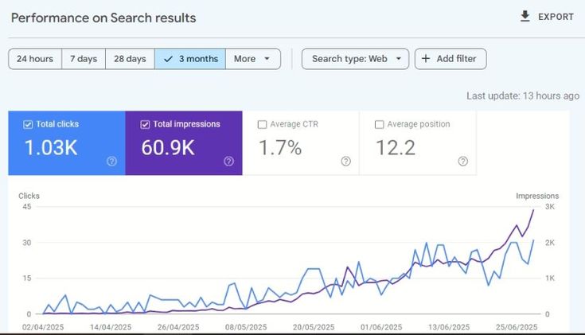585x335 pixels.
Task: Enable the Average CTR checkbox
Action: tap(262, 124)
